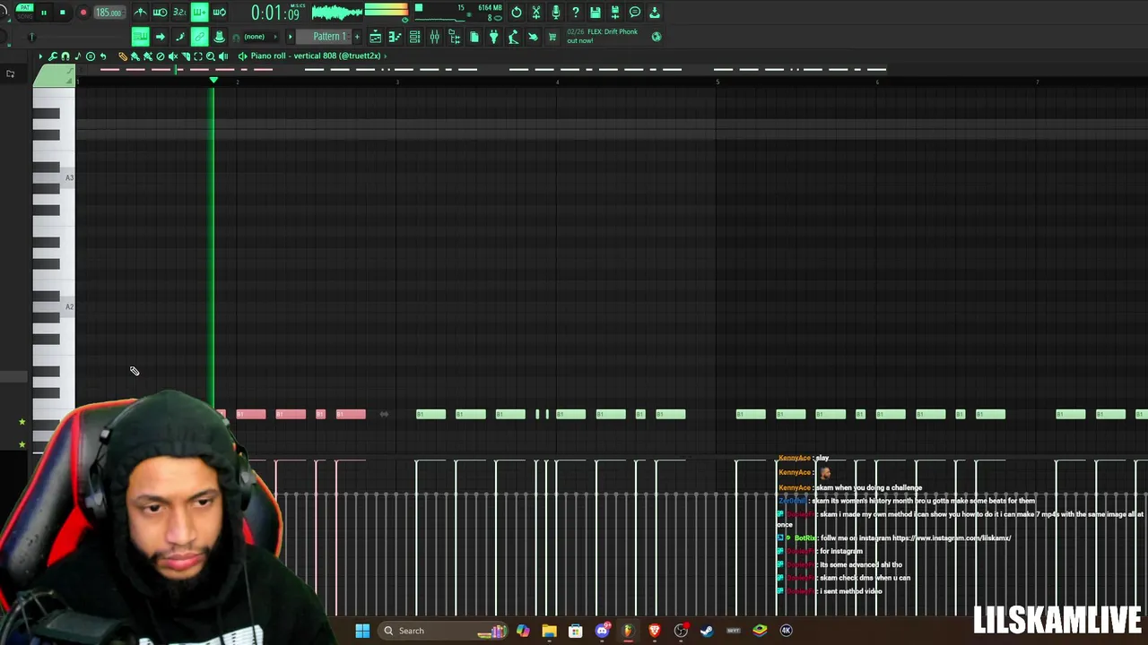Pause playback in the transport bar

[x=43, y=13]
